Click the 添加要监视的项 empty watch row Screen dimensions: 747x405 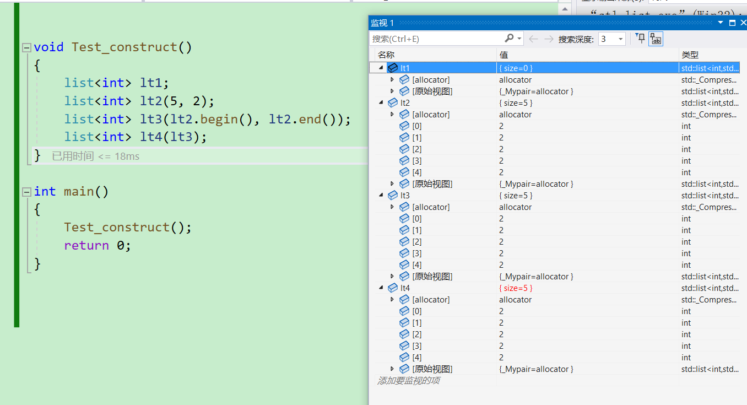(x=408, y=381)
